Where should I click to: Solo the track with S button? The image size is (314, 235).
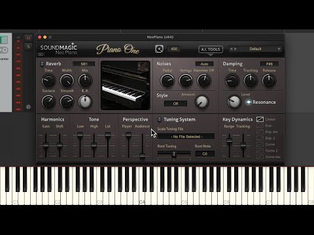coord(28,46)
